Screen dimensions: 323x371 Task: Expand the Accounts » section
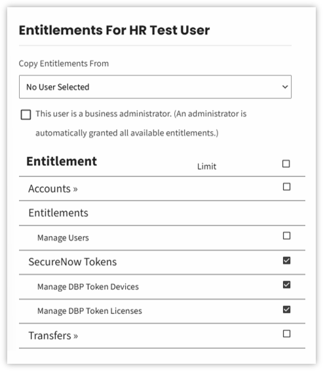53,189
